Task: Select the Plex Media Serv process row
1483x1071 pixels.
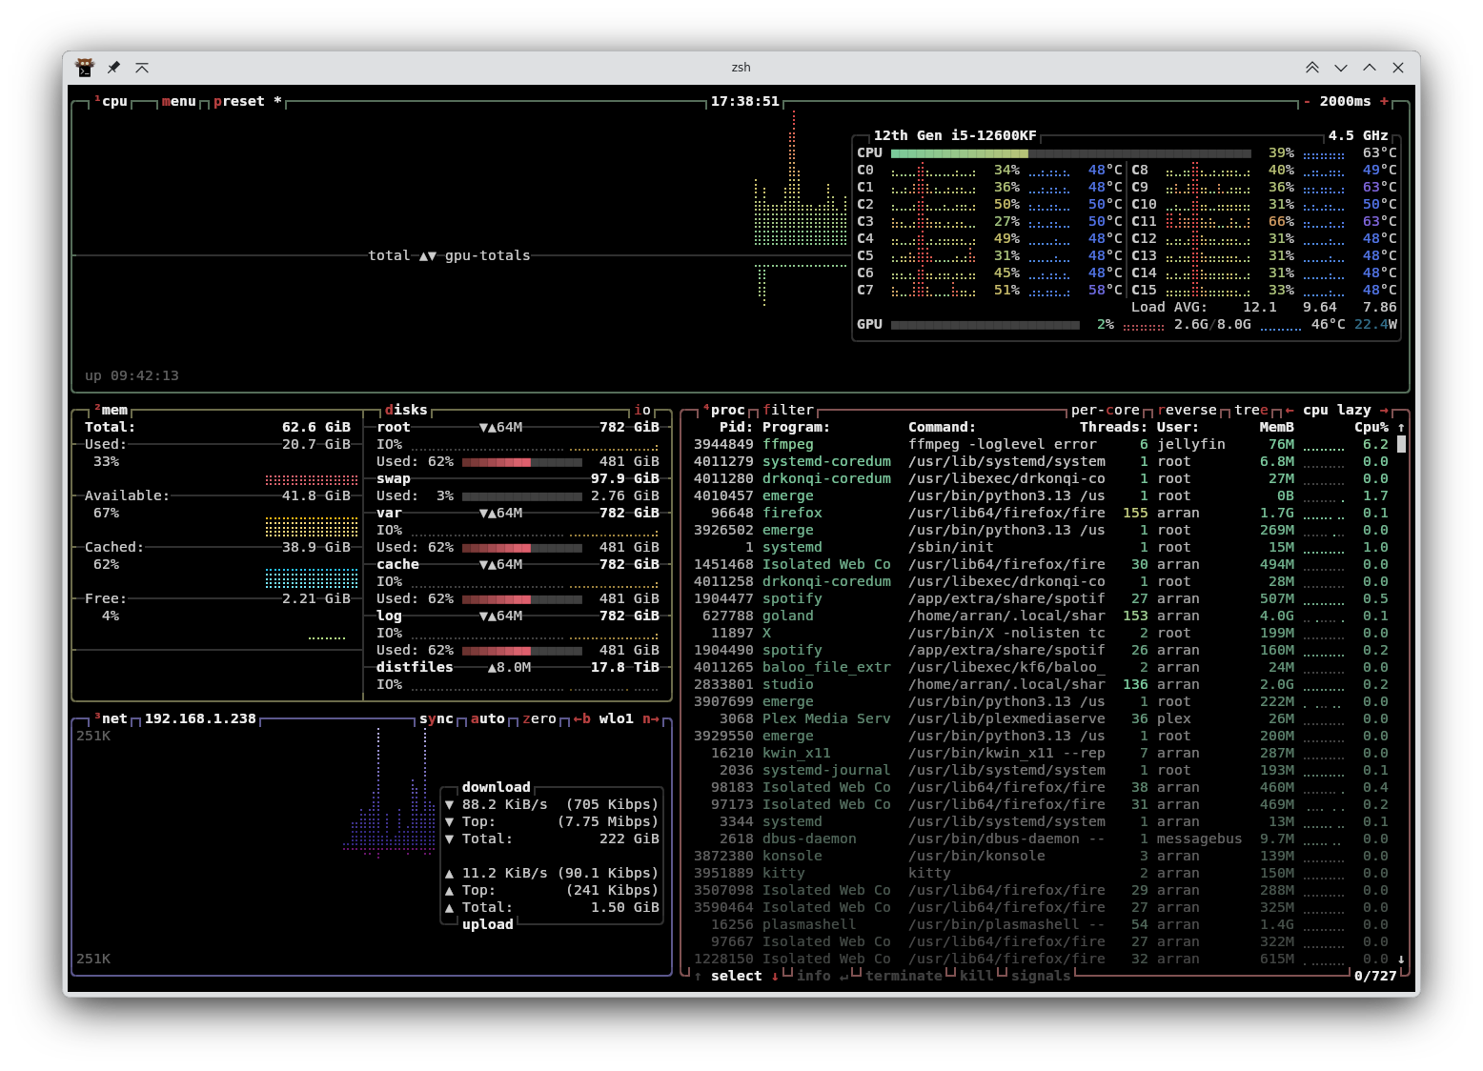Action: click(x=1041, y=719)
